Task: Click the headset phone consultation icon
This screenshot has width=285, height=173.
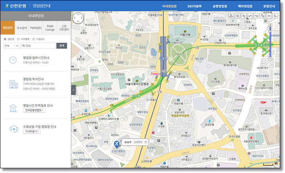Action: [x=14, y=129]
